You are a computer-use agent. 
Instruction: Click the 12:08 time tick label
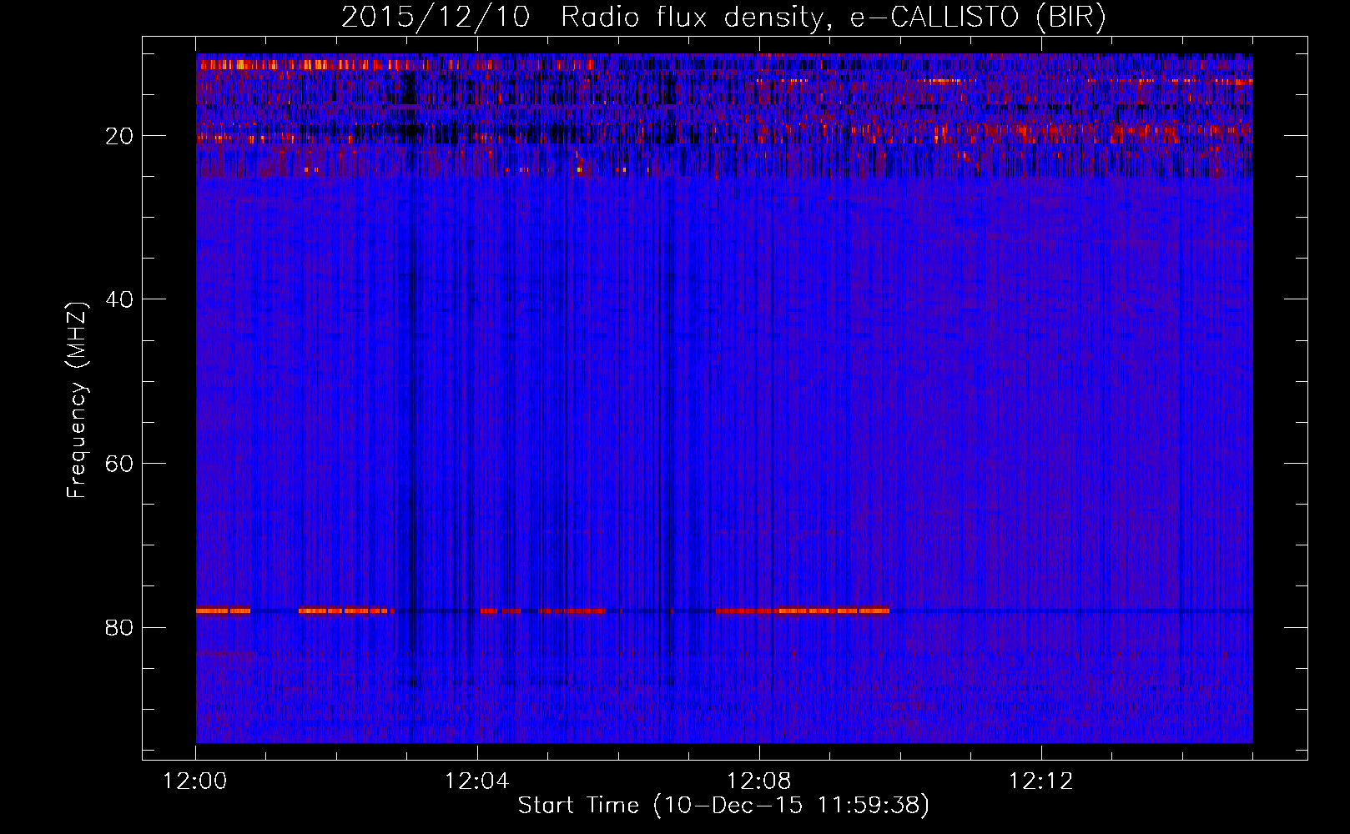759,781
